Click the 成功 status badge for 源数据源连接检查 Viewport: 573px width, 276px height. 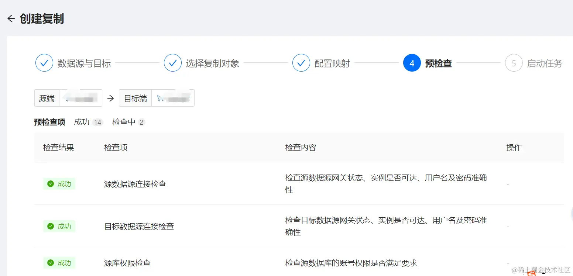pyautogui.click(x=59, y=184)
